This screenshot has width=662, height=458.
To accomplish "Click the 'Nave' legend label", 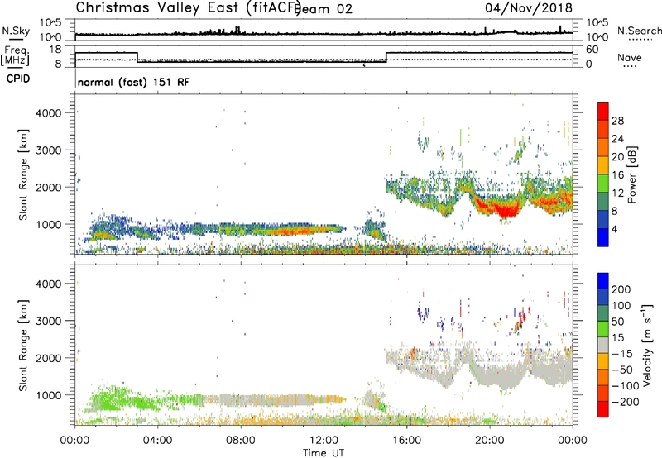I will 630,57.
